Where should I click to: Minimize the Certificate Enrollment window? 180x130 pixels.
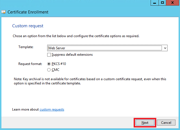pos(155,3)
